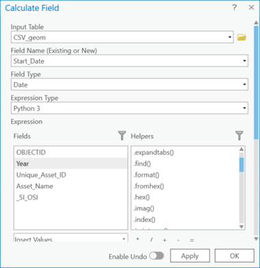The height and width of the screenshot is (268, 260).
Task: Insert the division slash operator
Action: pyautogui.click(x=151, y=239)
